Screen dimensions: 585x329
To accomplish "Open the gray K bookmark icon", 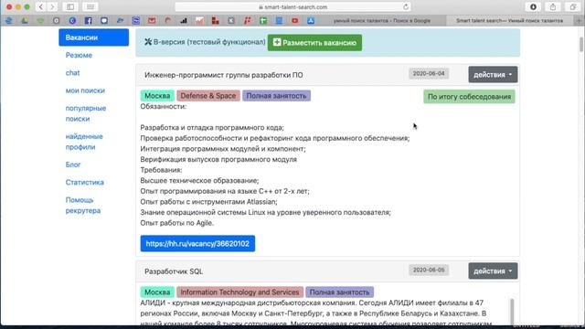I will click(231, 21).
